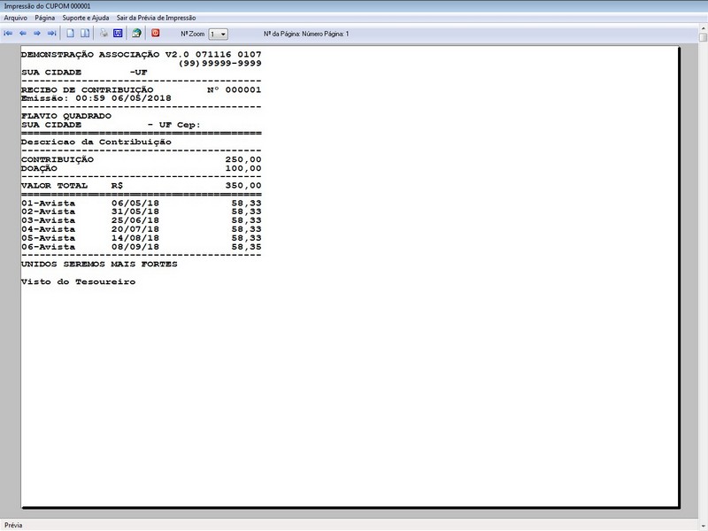
Task: Click 'Emissão: 00:59 06/05/2018' line
Action: [96, 98]
